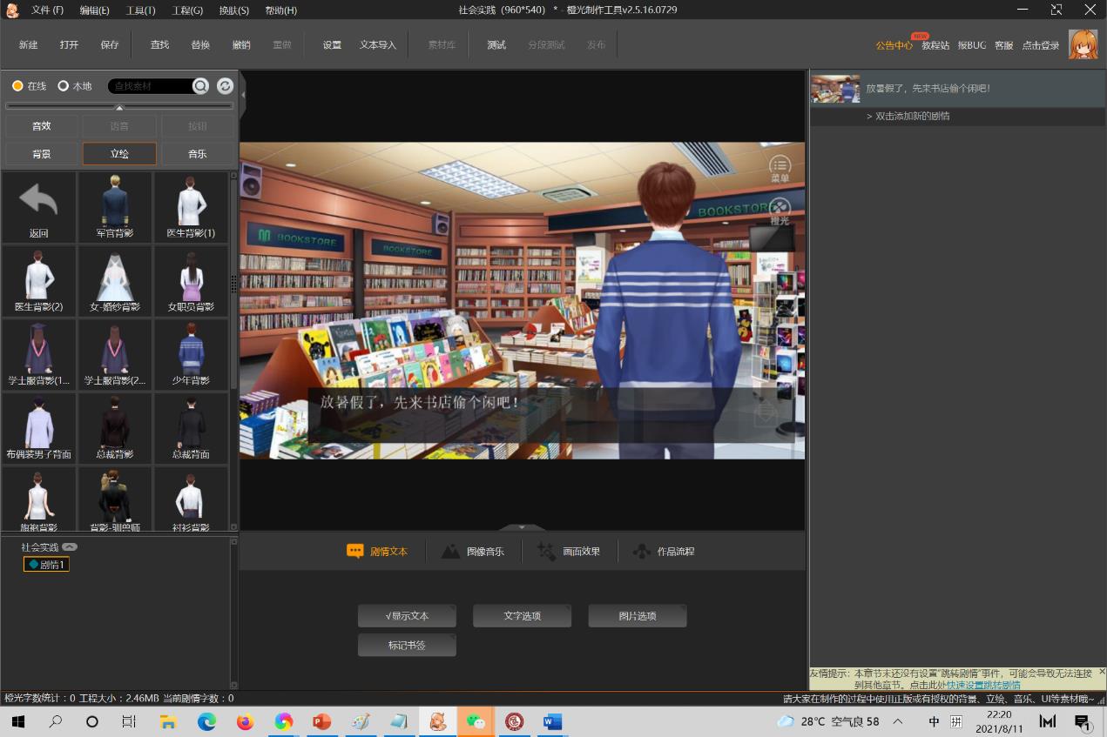Click the thumbnail size slider handle
This screenshot has width=1107, height=737.
(119, 107)
